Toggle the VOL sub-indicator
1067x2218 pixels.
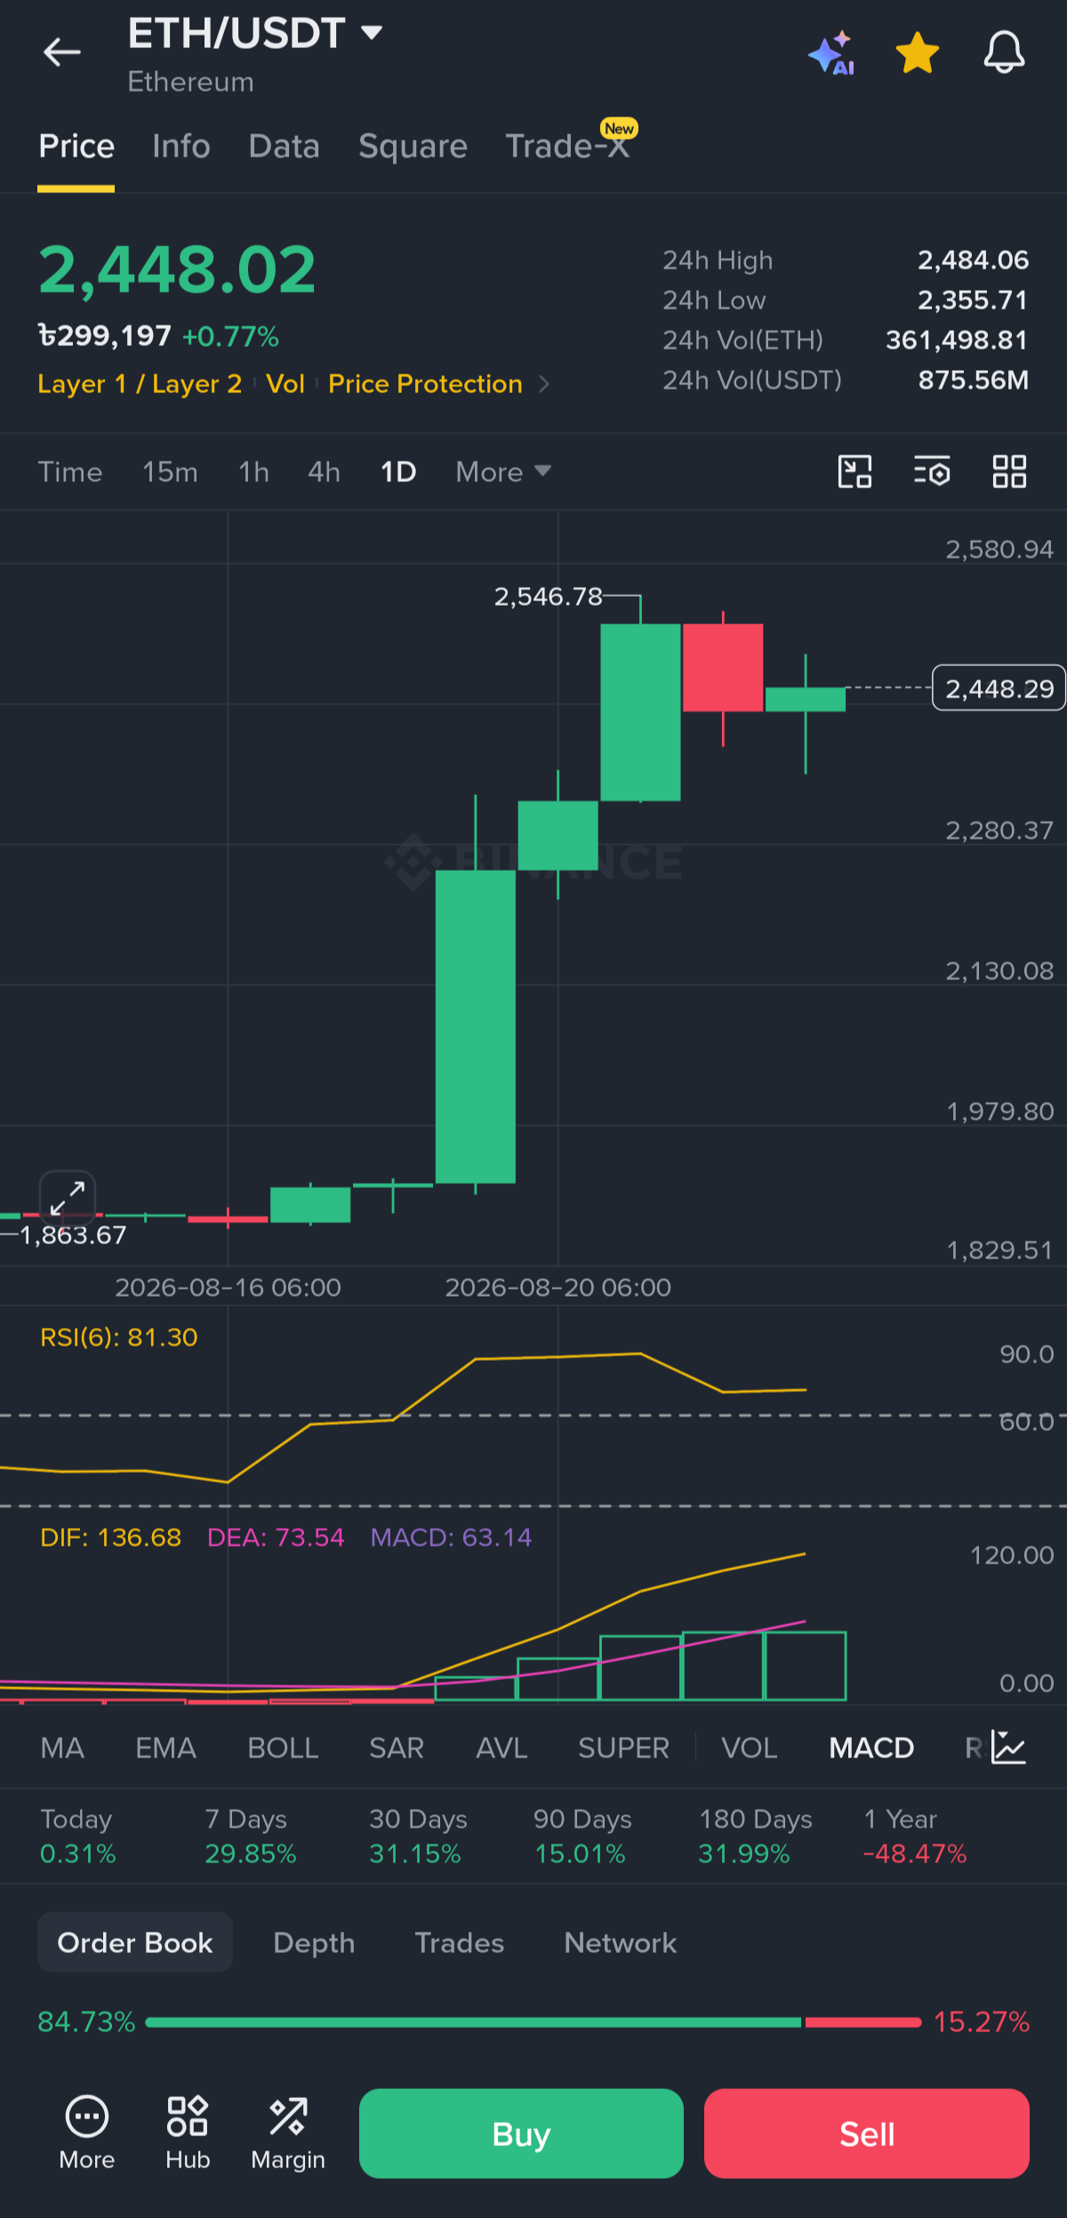750,1748
